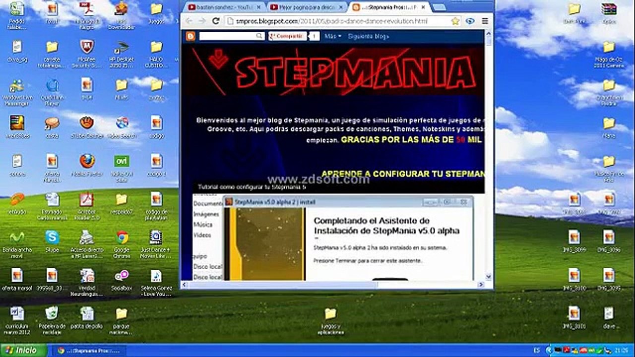Select the IMG_3100 image file
Image resolution: width=635 pixels, height=357 pixels.
click(574, 280)
